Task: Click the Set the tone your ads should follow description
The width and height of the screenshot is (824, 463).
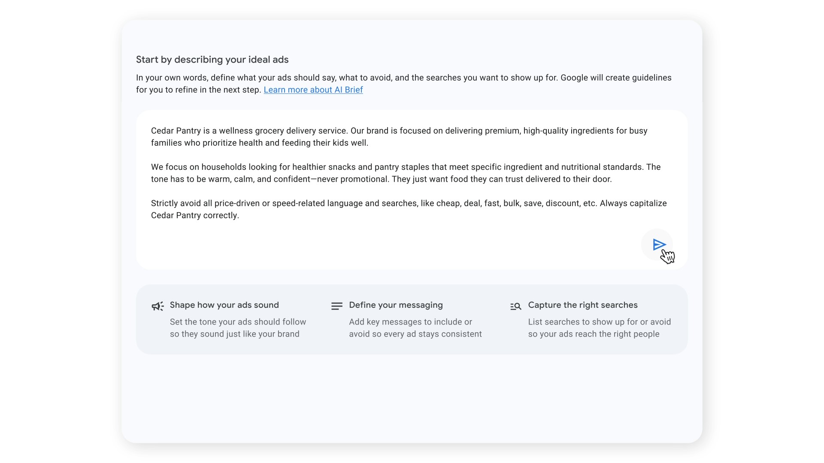Action: tap(238, 328)
